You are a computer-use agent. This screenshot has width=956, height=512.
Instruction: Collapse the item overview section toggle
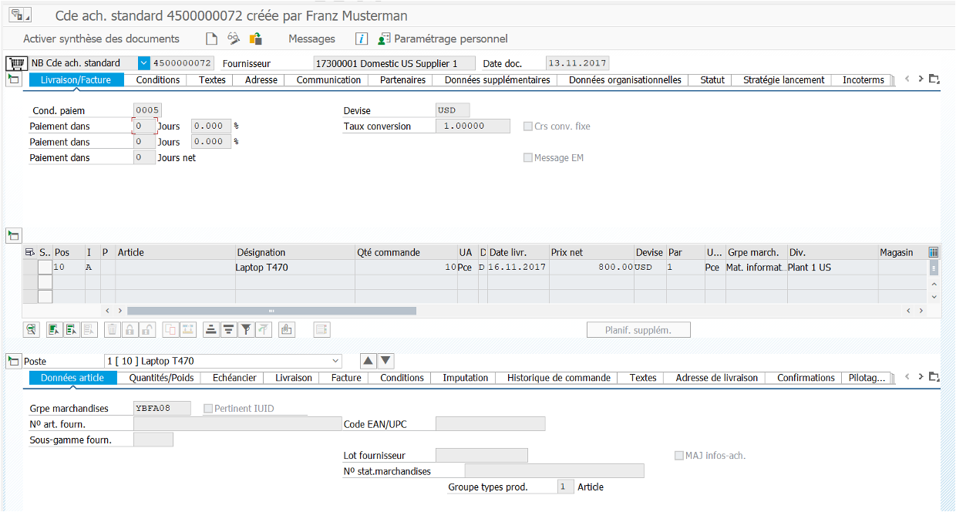coord(14,235)
